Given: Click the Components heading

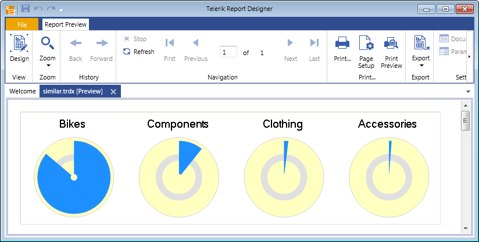Looking at the screenshot, I should 178,124.
